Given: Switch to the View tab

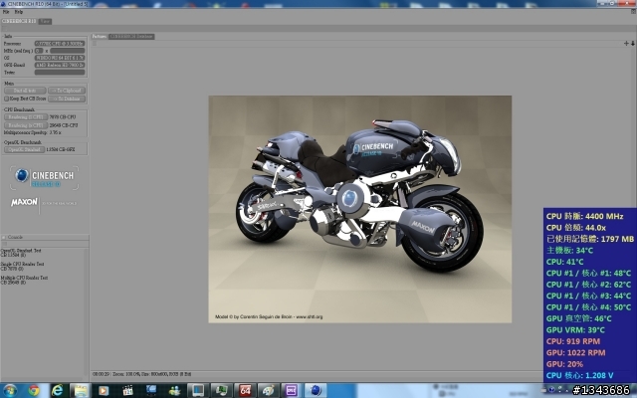Looking at the screenshot, I should (x=45, y=21).
